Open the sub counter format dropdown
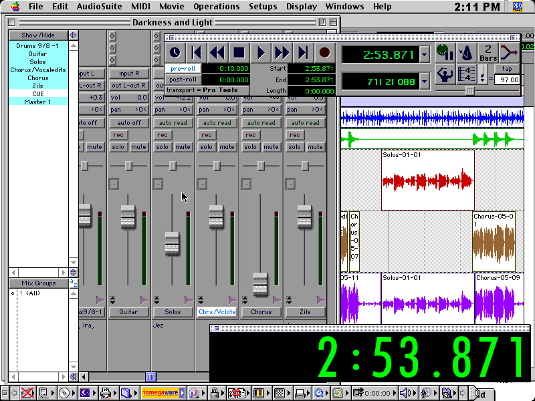Viewport: 535px width, 401px height. tap(425, 82)
